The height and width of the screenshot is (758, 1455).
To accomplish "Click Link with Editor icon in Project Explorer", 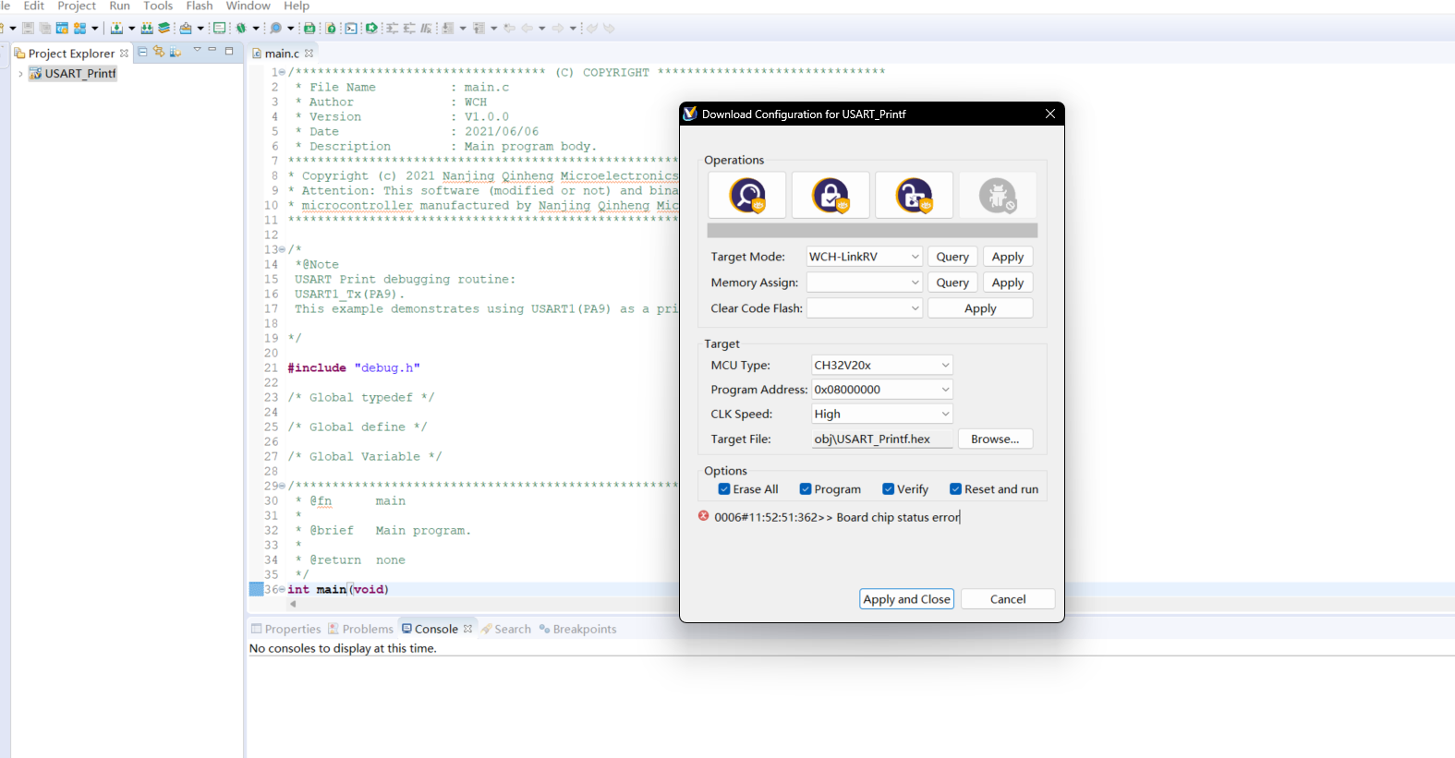I will point(159,52).
